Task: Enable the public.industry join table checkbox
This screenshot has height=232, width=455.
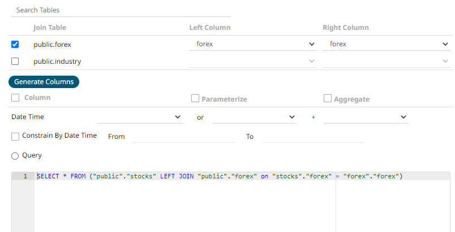Action: [x=15, y=61]
